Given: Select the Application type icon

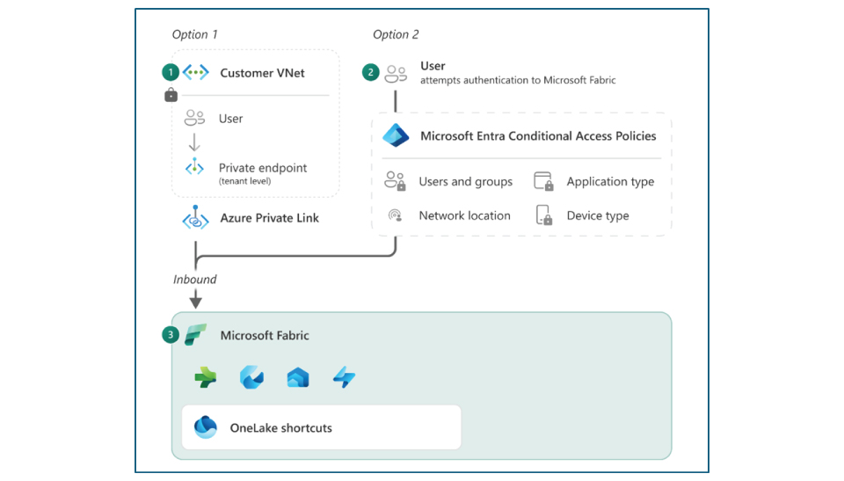Looking at the screenshot, I should point(544,181).
